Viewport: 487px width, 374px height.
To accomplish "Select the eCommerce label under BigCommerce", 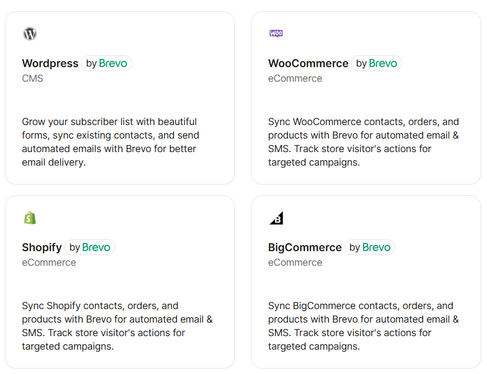I will coord(295,263).
